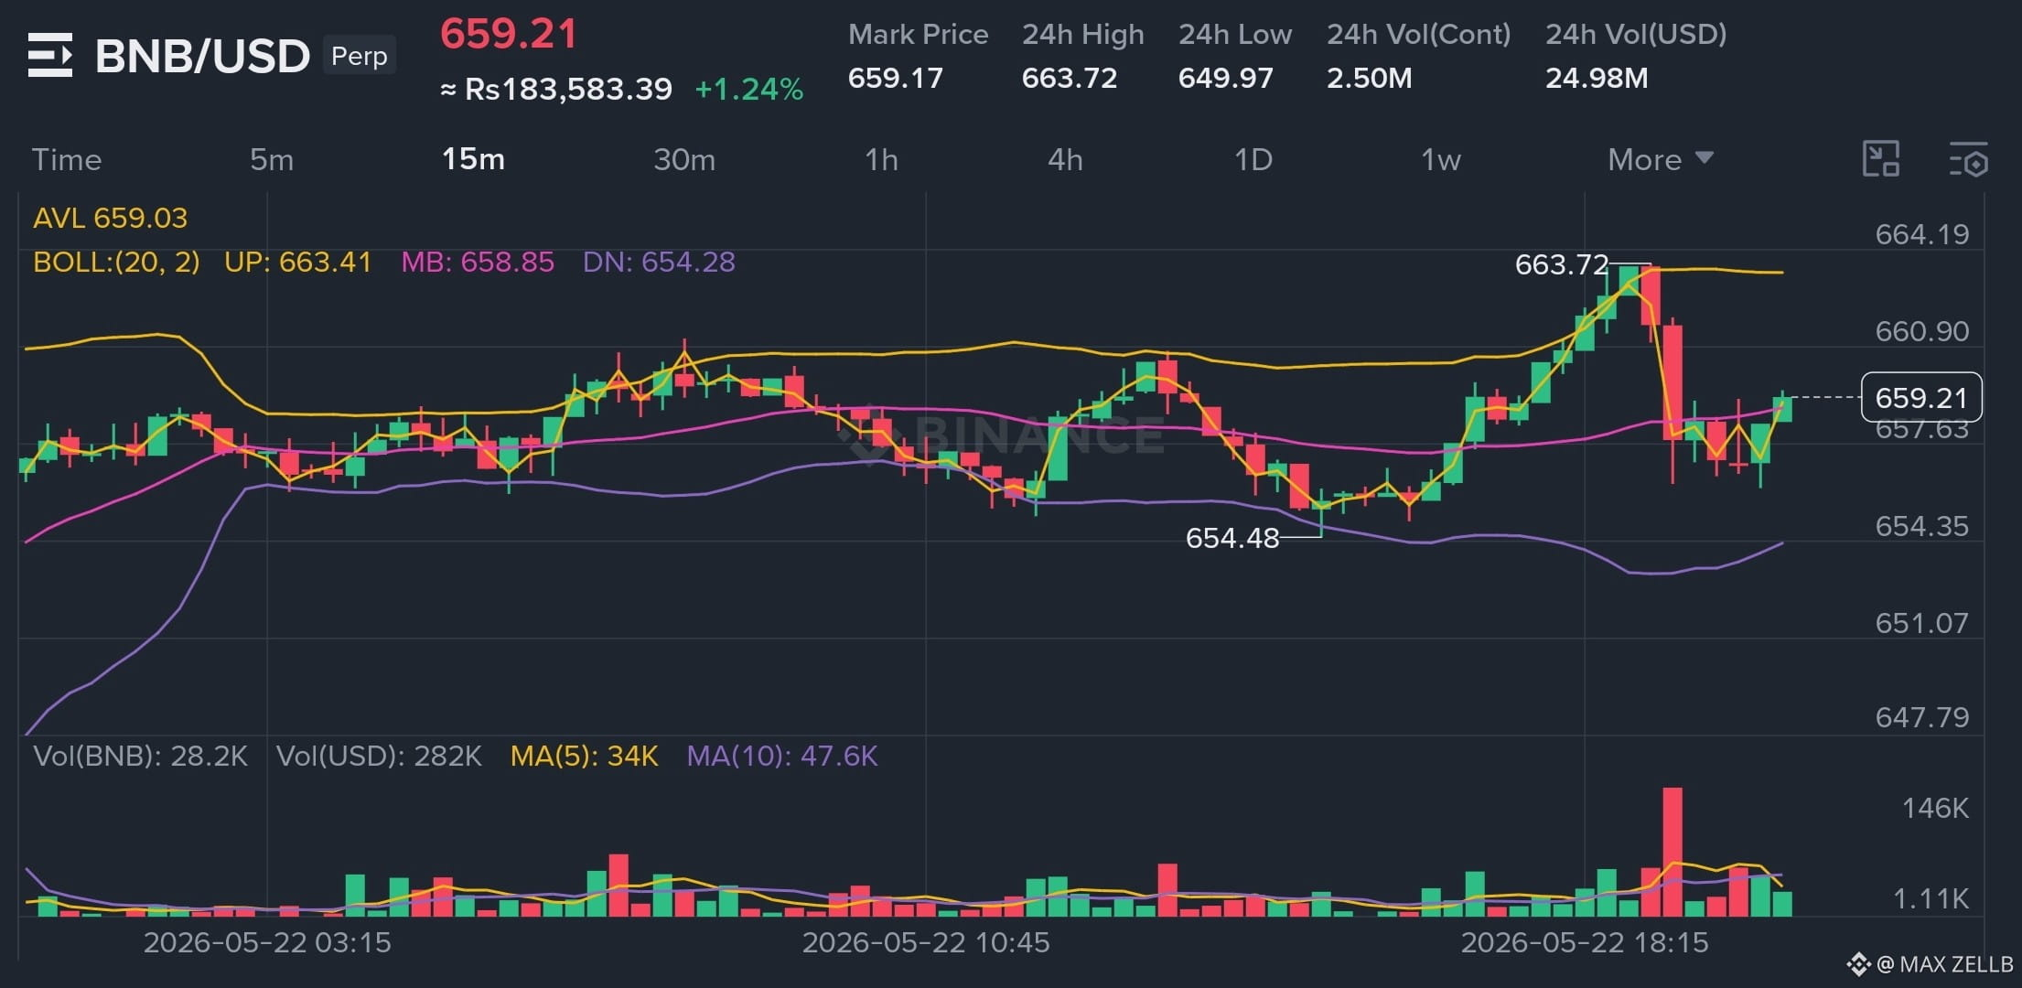Select the 4h interval tab
Screen dimensions: 2022x988
(x=1065, y=159)
